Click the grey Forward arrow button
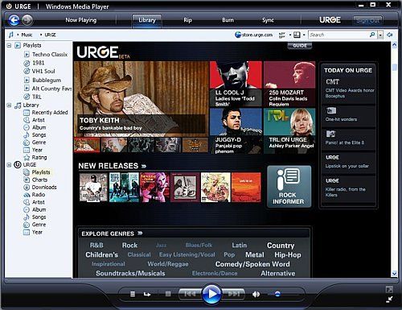Viewport: 402px width, 310px height. 27,20
